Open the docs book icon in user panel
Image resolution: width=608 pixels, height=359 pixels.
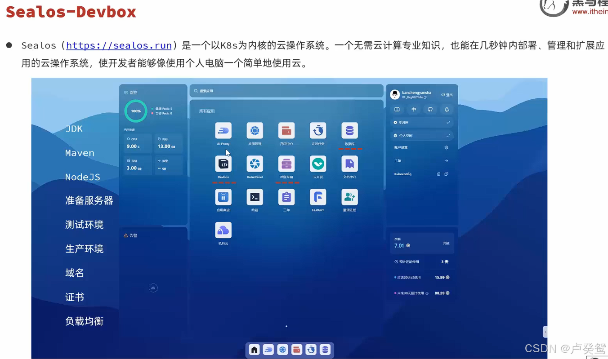click(x=397, y=109)
